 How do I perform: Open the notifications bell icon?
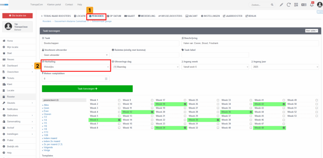point(312,4)
